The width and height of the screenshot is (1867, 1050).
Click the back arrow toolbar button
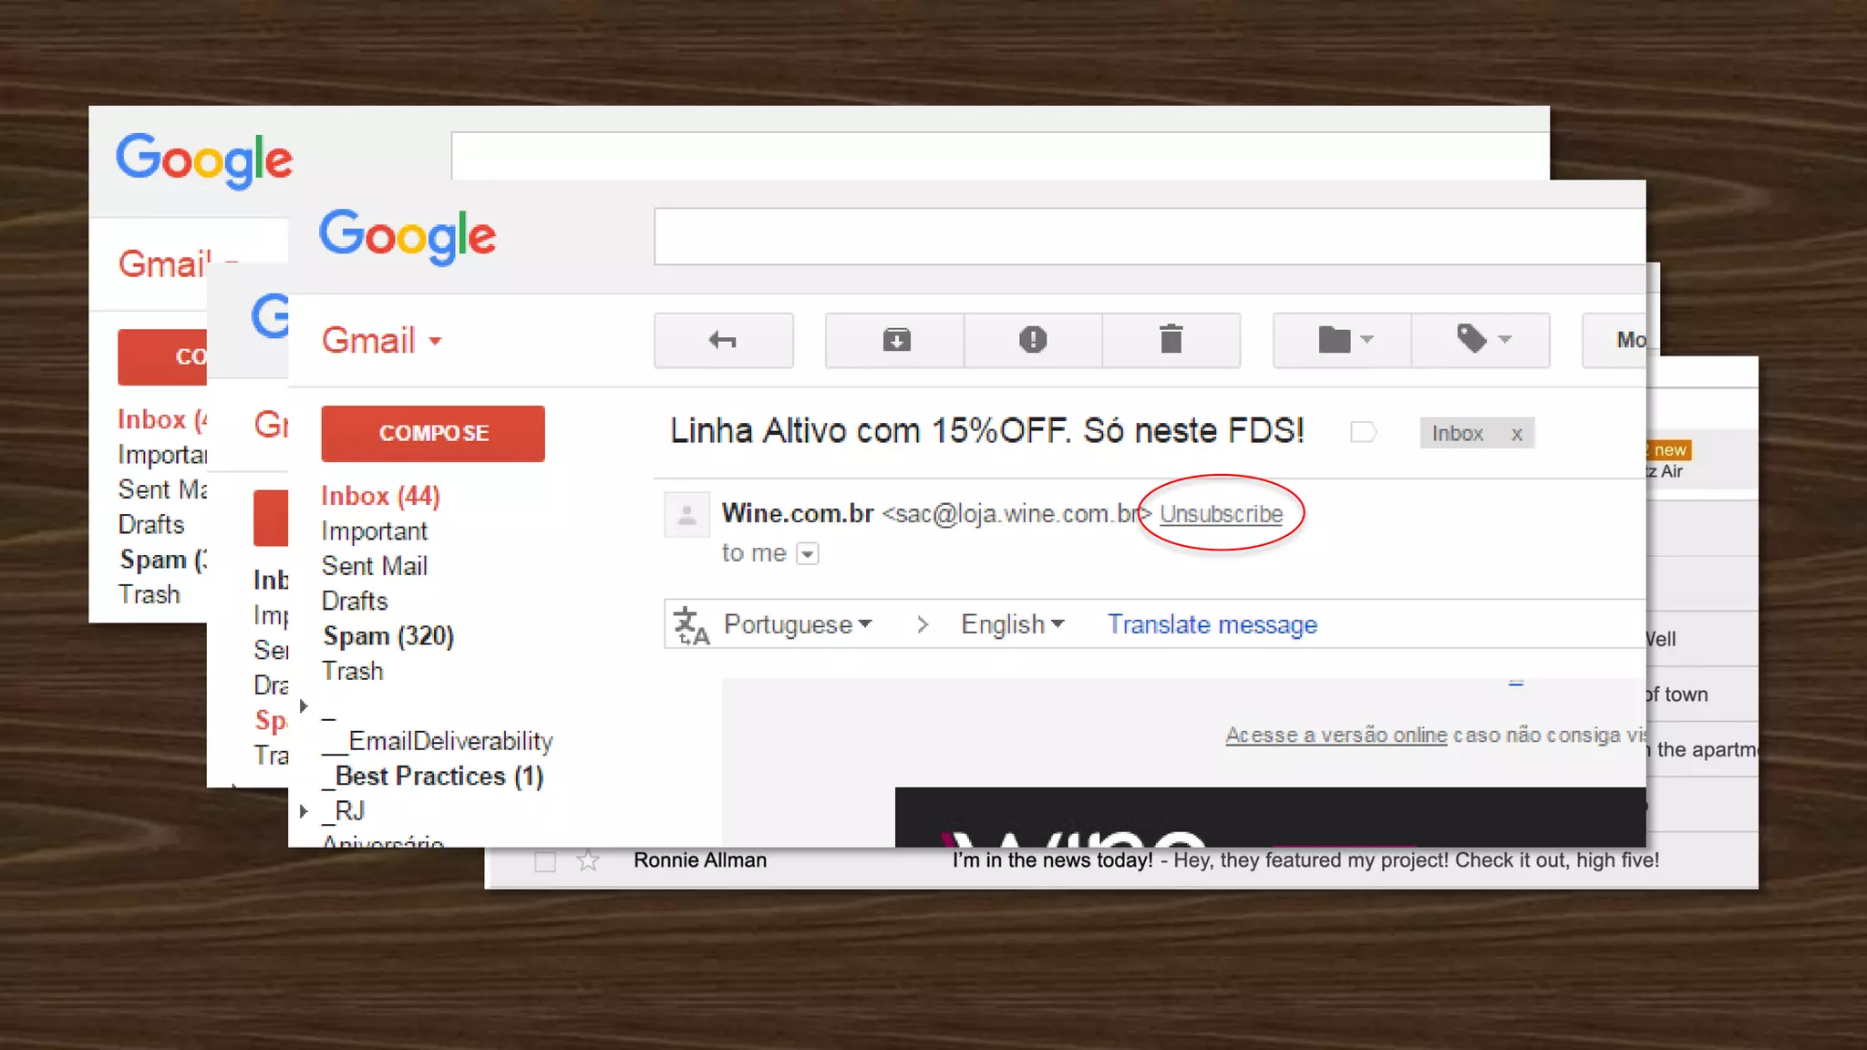(x=723, y=340)
